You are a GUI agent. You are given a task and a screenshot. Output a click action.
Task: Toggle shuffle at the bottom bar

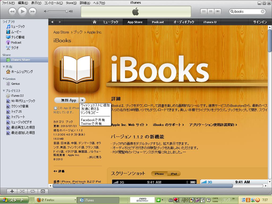tap(22, 191)
